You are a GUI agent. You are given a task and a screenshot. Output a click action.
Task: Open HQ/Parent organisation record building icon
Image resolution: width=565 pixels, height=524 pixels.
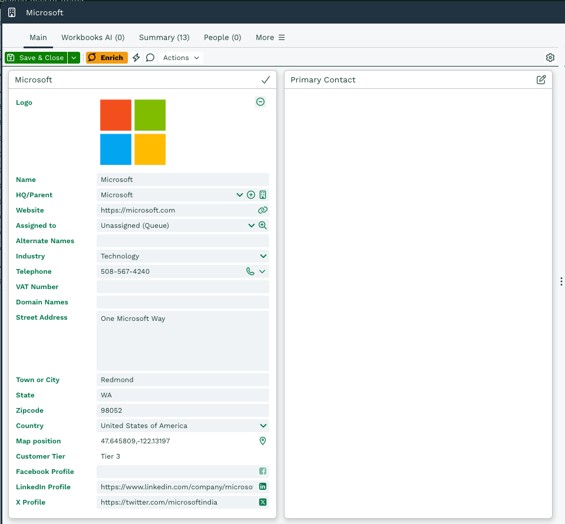pyautogui.click(x=263, y=195)
